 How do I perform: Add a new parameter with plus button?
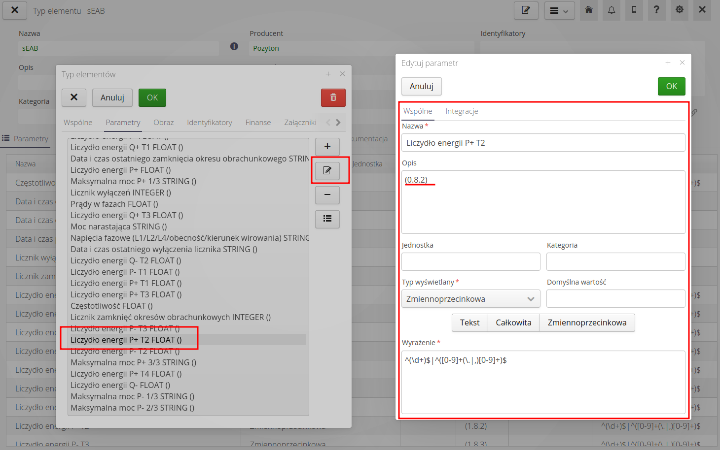(x=327, y=147)
